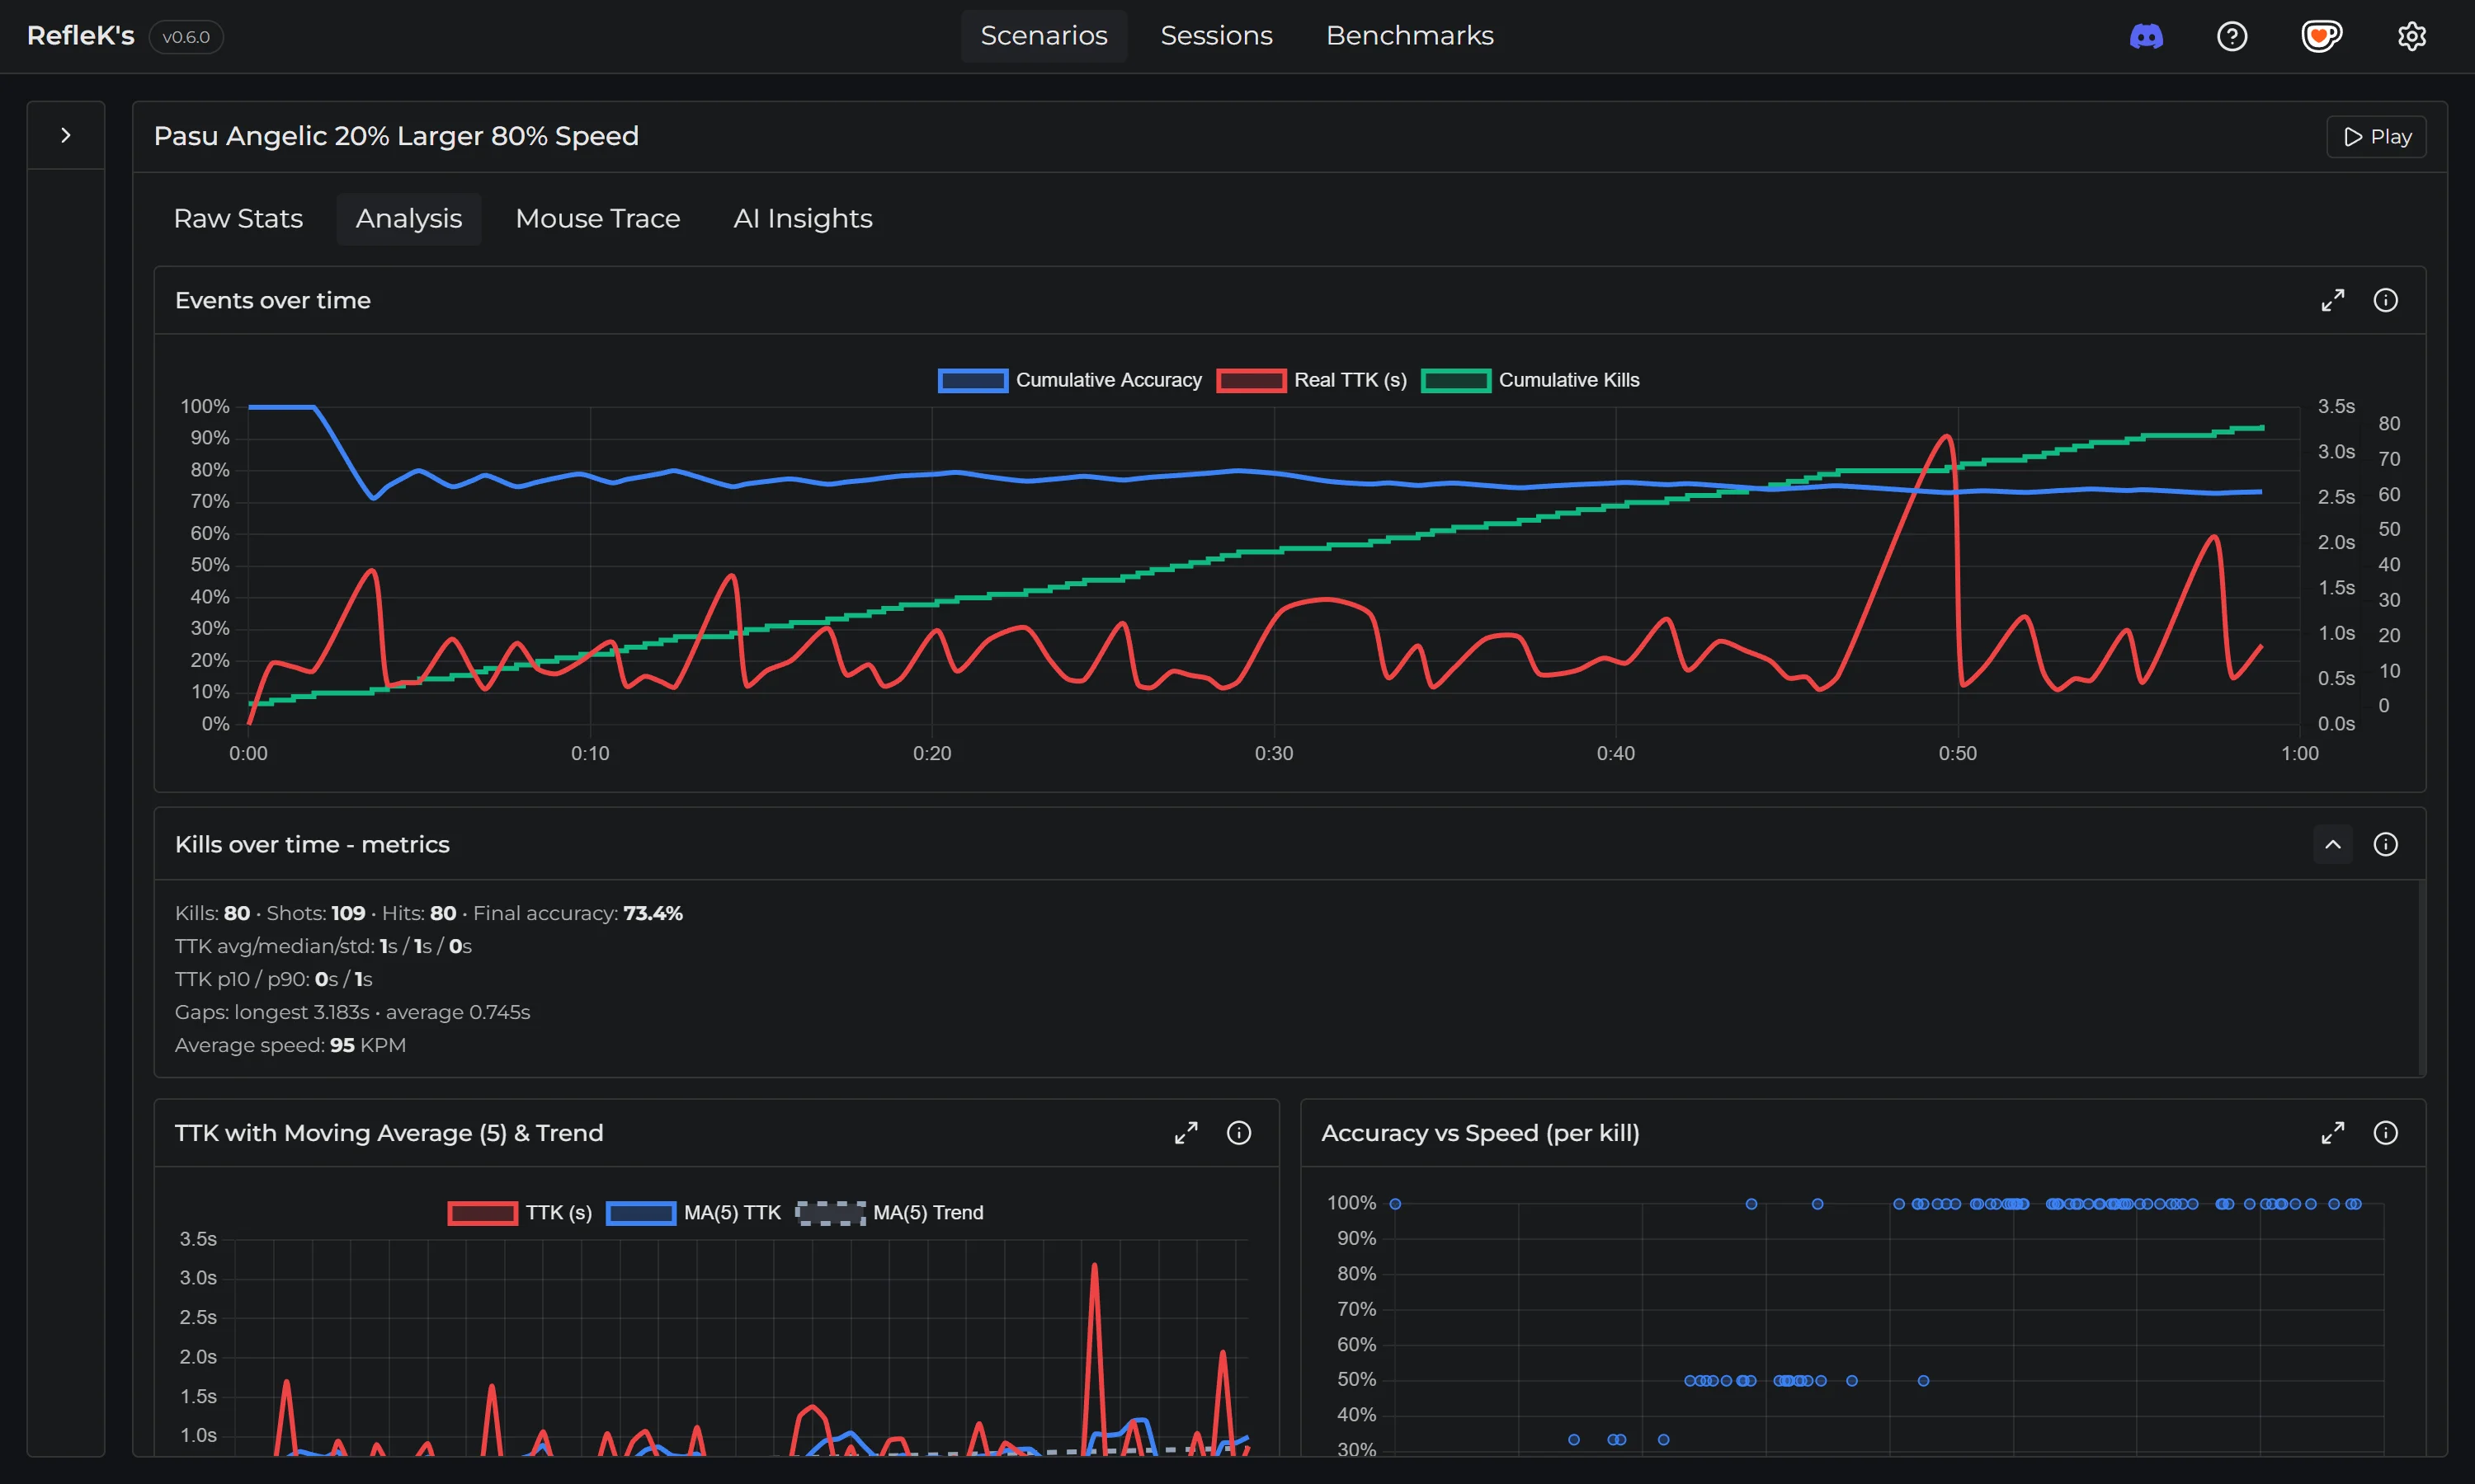Click the MA(5) TTK blue legend swatch
This screenshot has width=2475, height=1484.
click(x=640, y=1213)
